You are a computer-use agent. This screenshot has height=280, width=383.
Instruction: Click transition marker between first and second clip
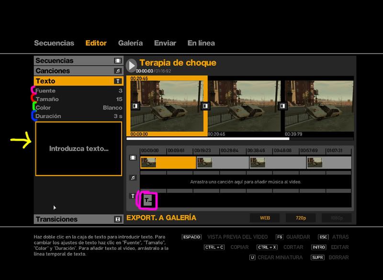coord(205,106)
